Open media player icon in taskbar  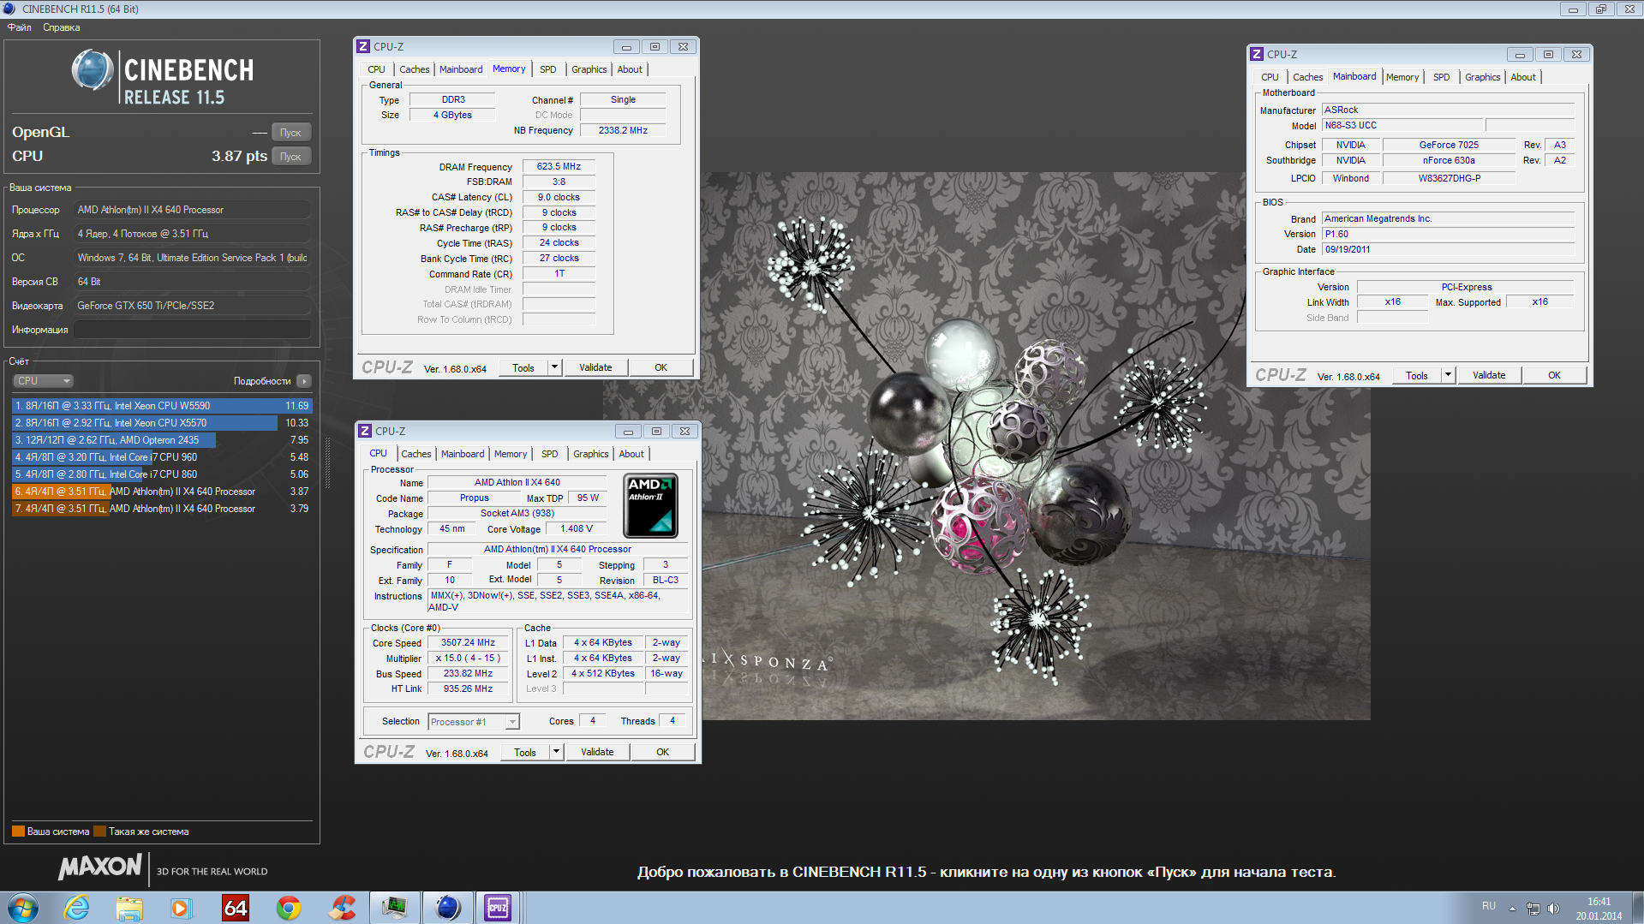(x=181, y=908)
